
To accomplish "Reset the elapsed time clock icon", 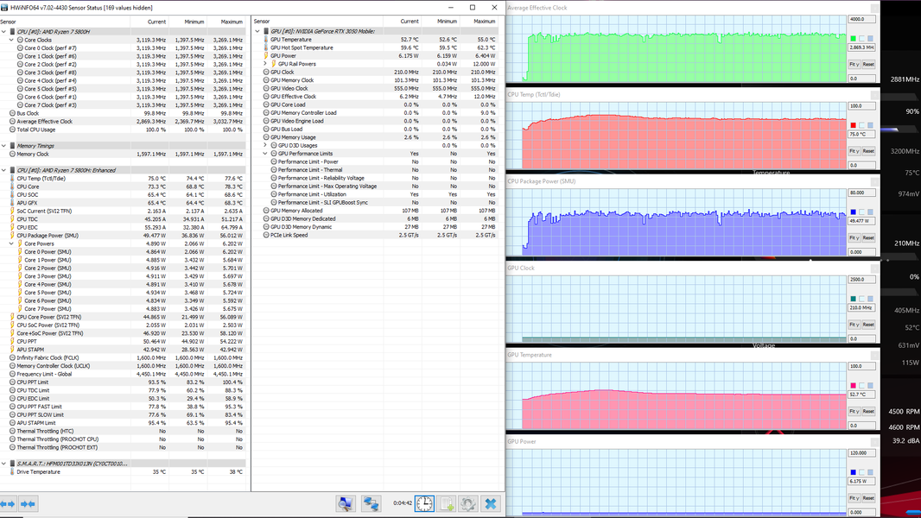I will click(x=424, y=503).
